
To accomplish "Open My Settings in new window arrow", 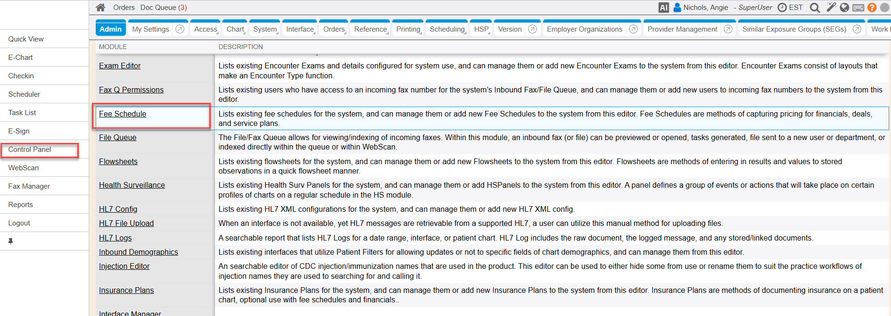I will click(180, 29).
